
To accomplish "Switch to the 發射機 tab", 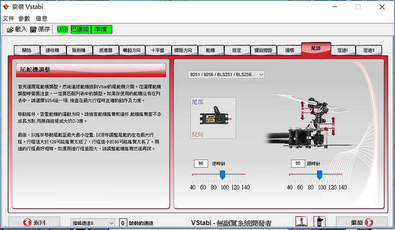I will coord(79,50).
